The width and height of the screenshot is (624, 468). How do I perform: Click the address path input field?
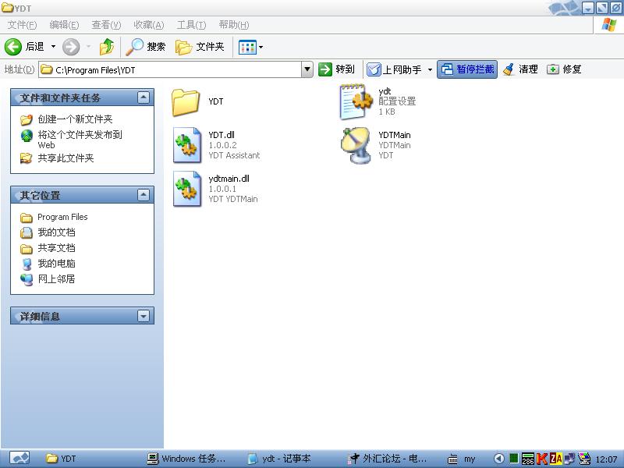170,69
